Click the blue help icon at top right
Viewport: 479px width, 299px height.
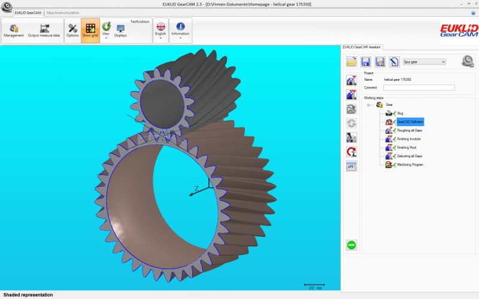473,13
